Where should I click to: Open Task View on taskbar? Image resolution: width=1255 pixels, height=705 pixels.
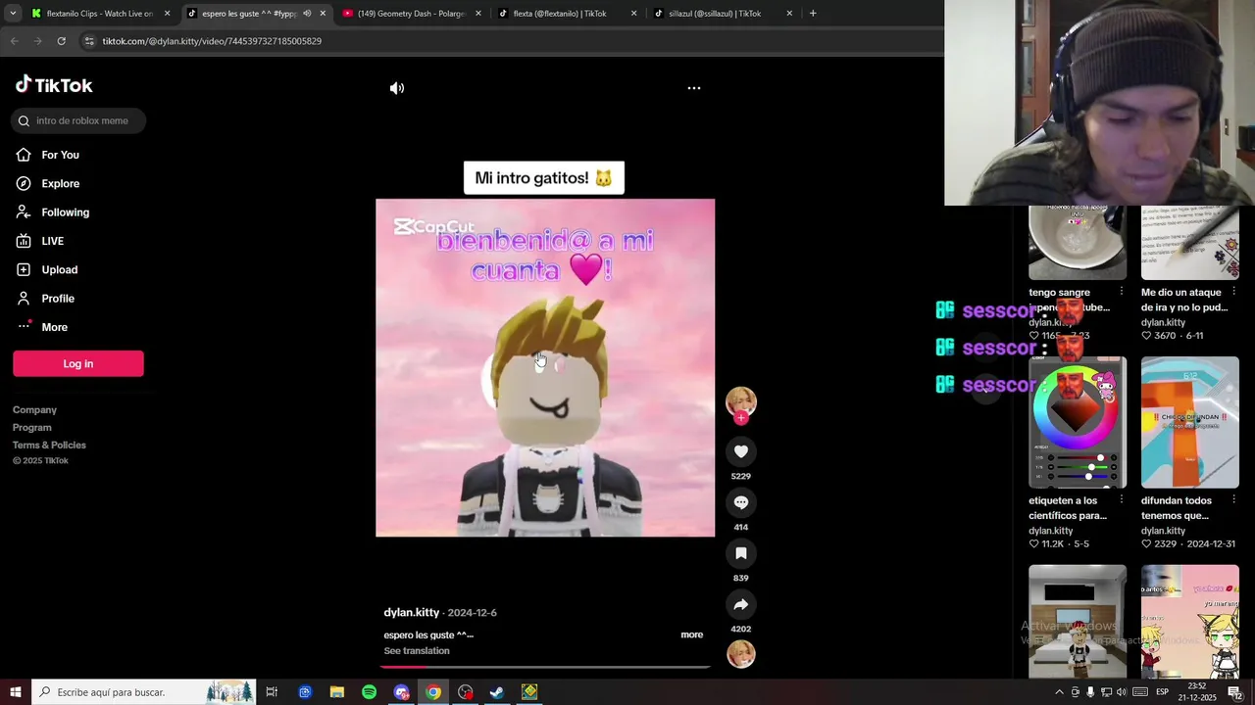click(x=272, y=692)
